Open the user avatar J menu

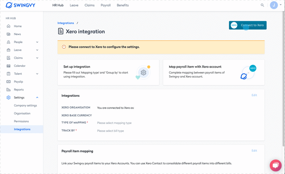[274, 5]
